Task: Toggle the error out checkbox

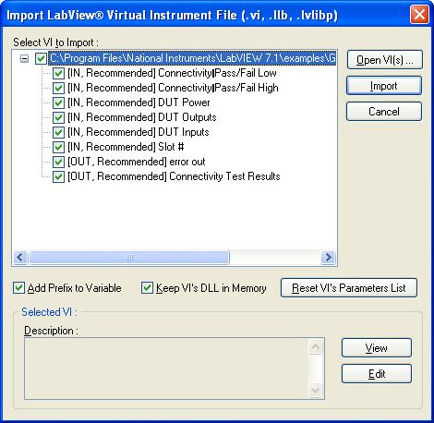Action: (x=58, y=162)
